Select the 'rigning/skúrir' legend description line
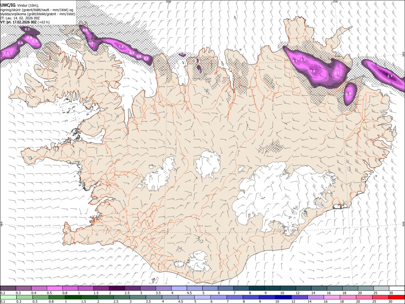 37,9
